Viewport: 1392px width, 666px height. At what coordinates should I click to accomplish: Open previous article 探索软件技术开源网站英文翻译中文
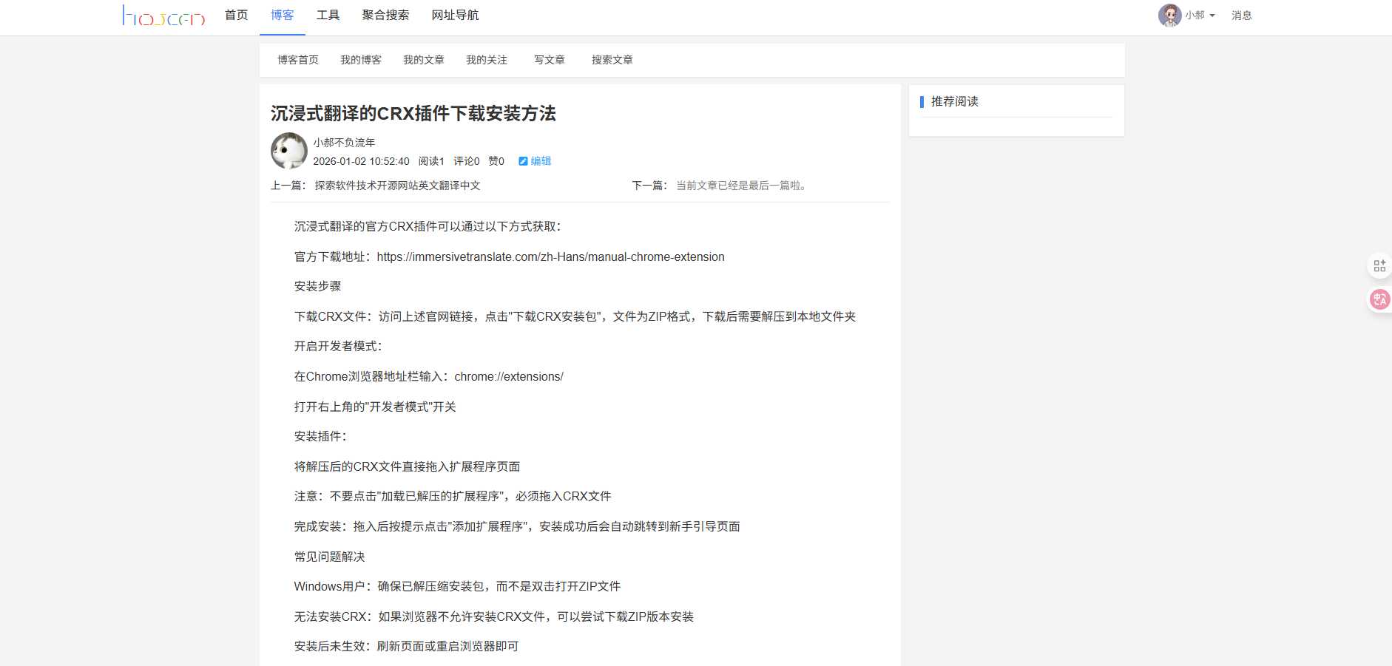(x=397, y=186)
